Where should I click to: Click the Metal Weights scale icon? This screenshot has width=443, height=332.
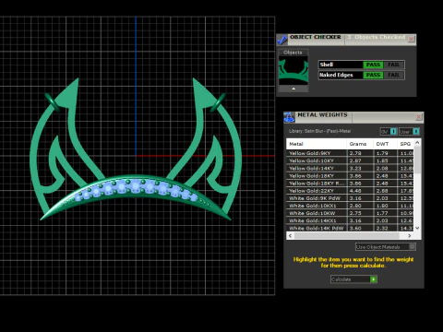[x=289, y=117]
